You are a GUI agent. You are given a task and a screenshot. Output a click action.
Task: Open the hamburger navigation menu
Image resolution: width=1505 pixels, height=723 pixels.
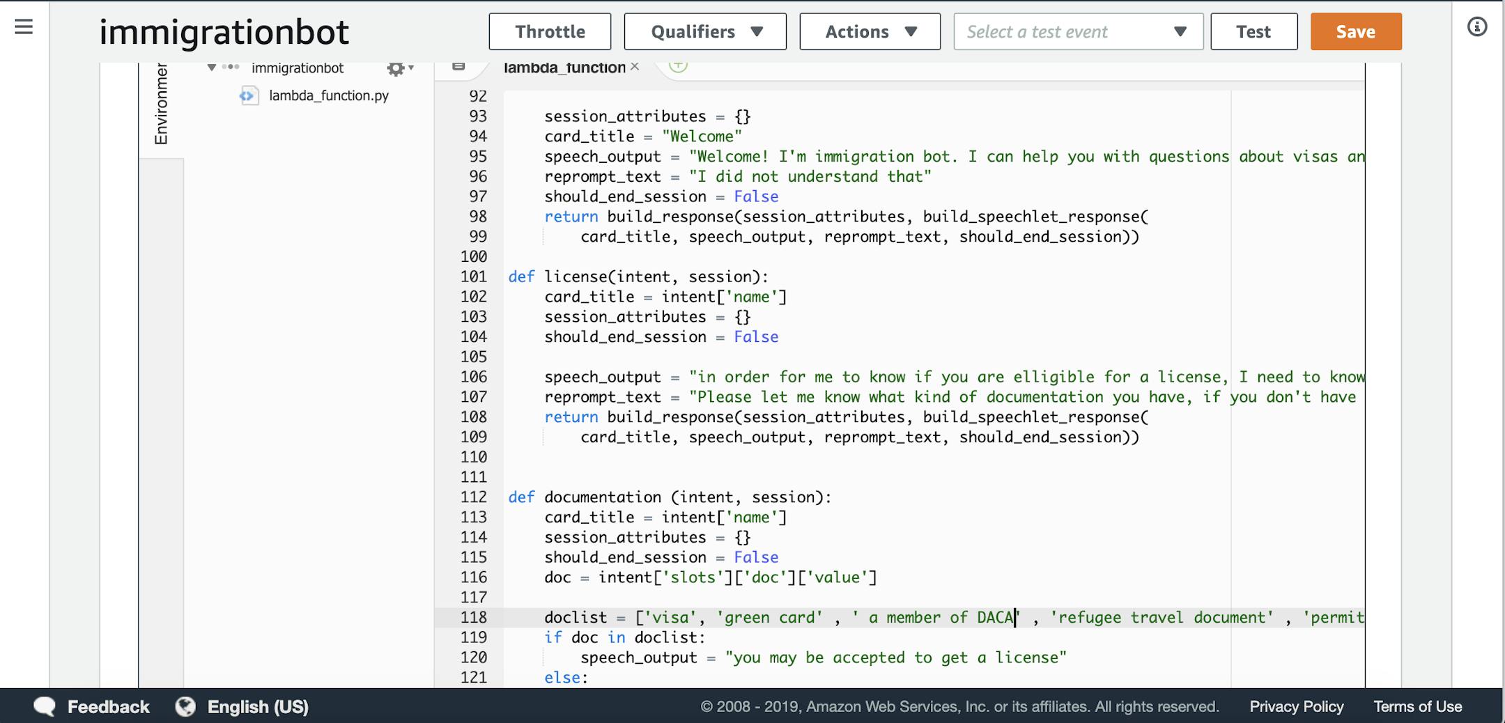tap(24, 27)
